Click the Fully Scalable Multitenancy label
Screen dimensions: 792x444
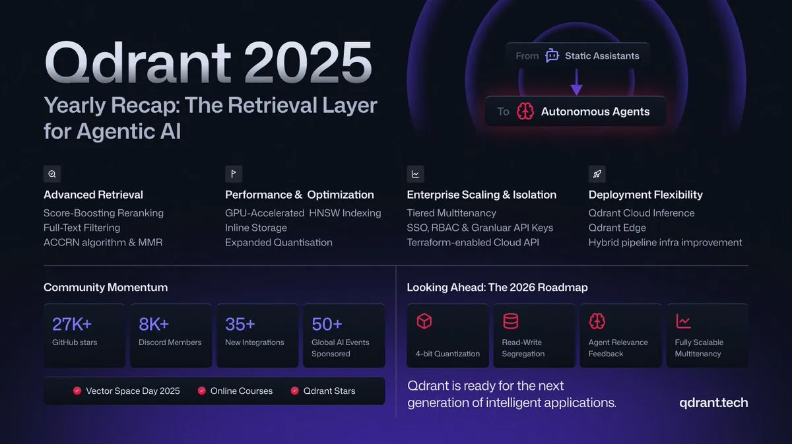(699, 348)
